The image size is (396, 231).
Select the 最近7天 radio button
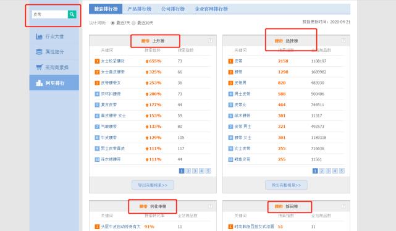point(112,23)
